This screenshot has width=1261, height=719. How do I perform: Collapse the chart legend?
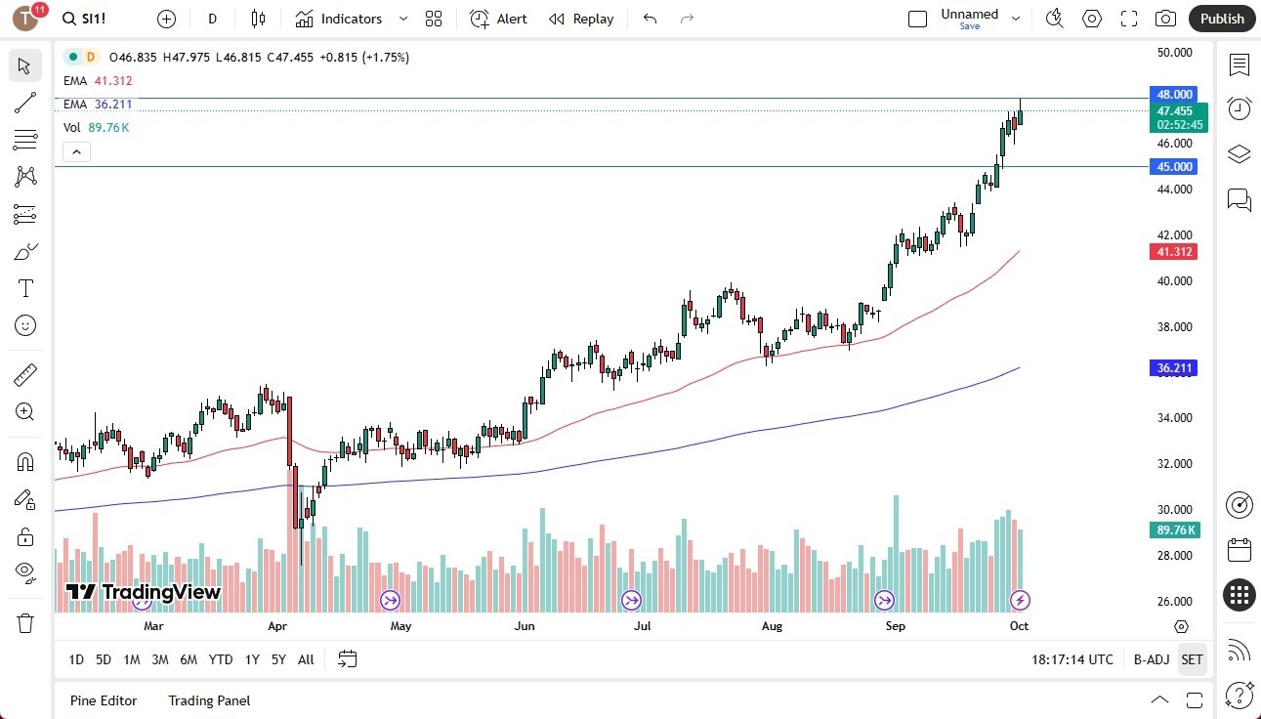(76, 151)
